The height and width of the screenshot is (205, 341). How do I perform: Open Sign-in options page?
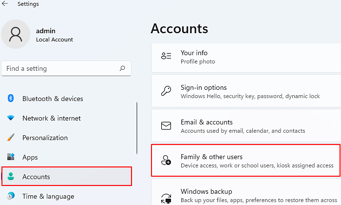(244, 91)
